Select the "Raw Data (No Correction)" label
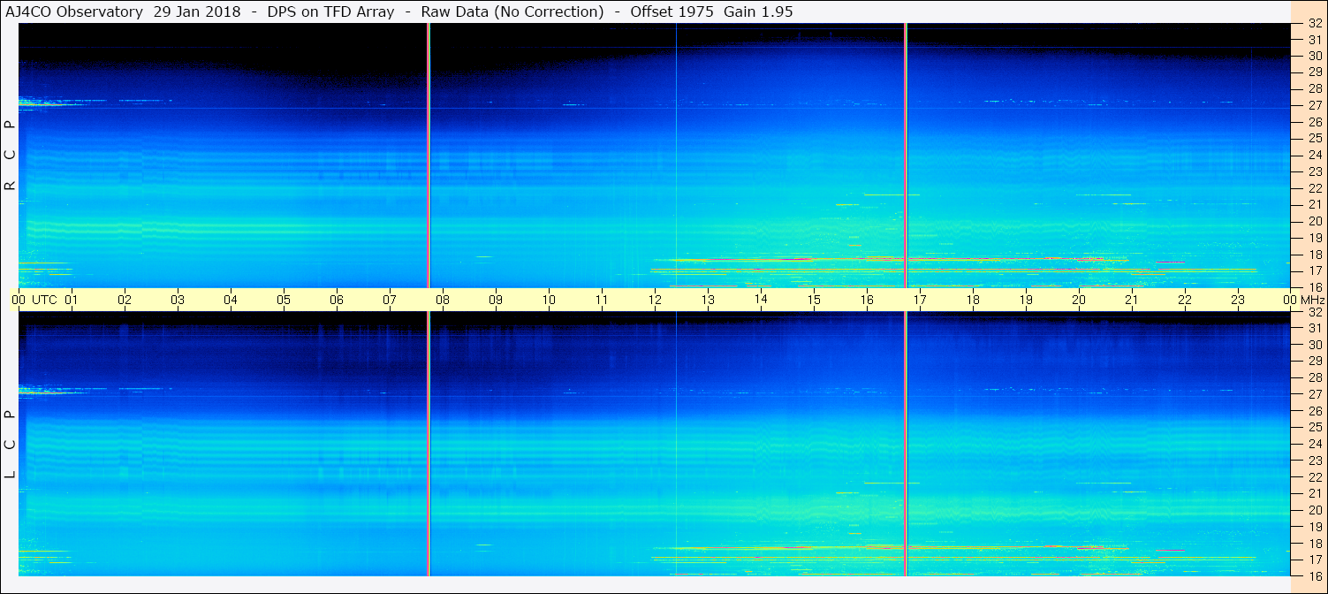The height and width of the screenshot is (594, 1328). point(512,12)
